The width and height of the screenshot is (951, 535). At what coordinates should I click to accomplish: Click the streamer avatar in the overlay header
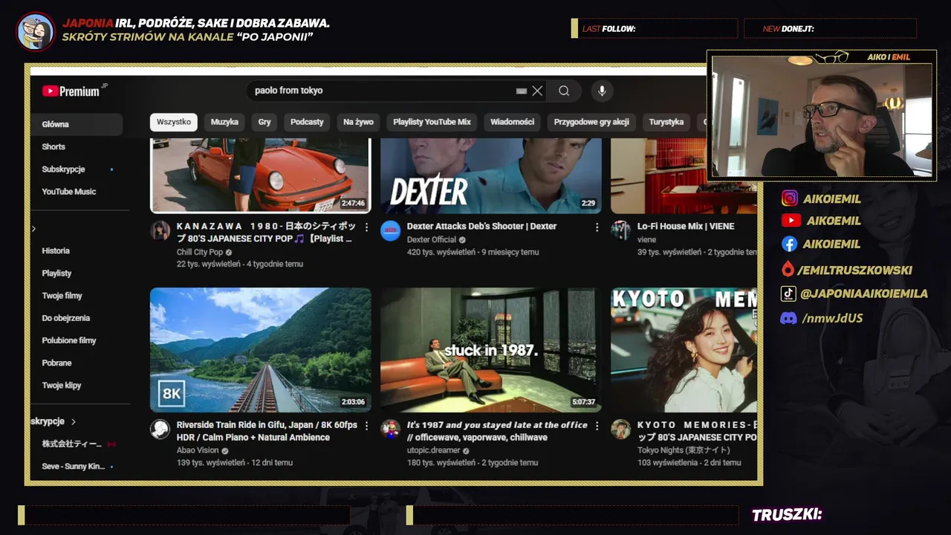(x=36, y=31)
